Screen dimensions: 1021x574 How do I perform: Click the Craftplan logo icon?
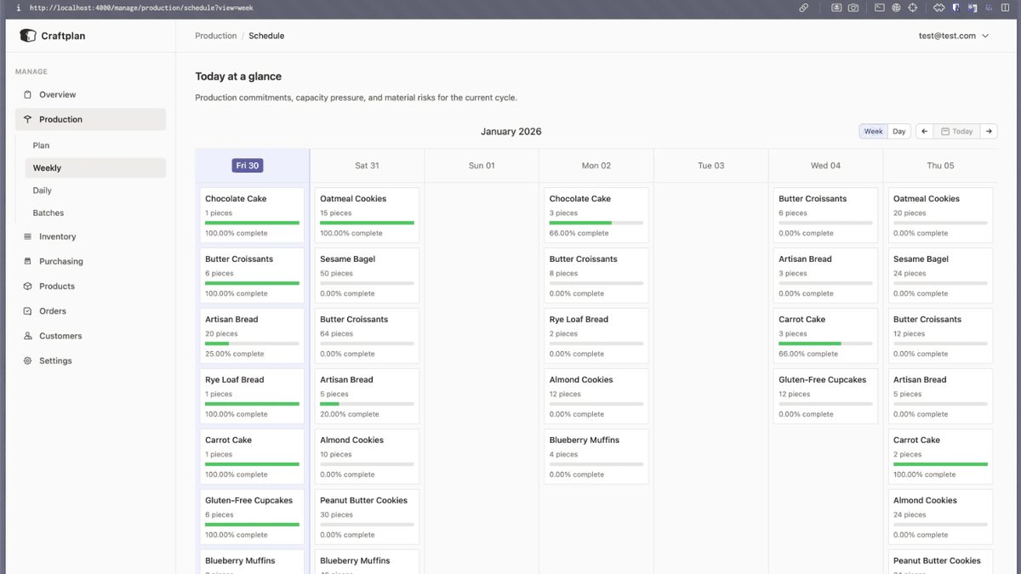(28, 35)
